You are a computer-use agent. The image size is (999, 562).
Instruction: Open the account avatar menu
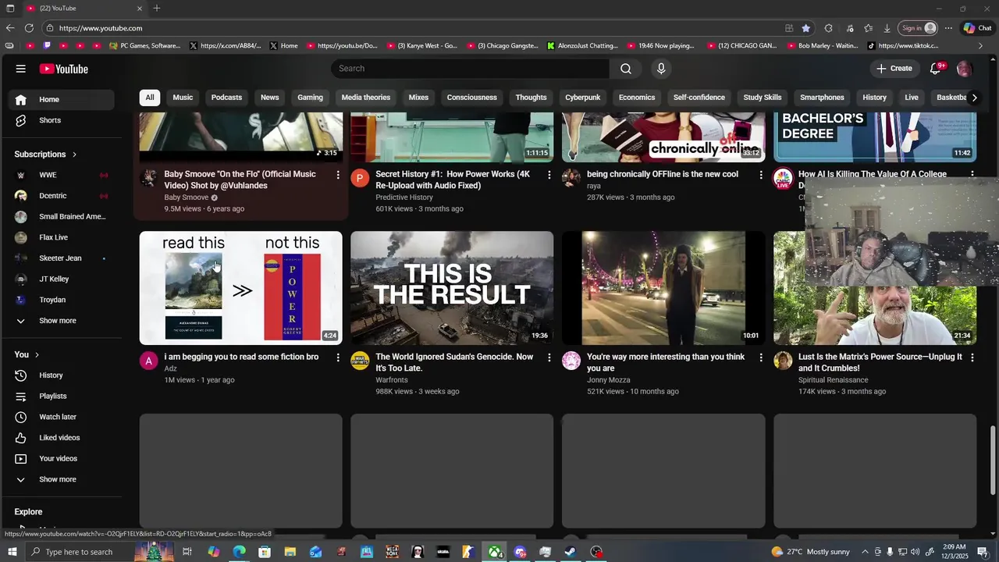[x=964, y=69]
